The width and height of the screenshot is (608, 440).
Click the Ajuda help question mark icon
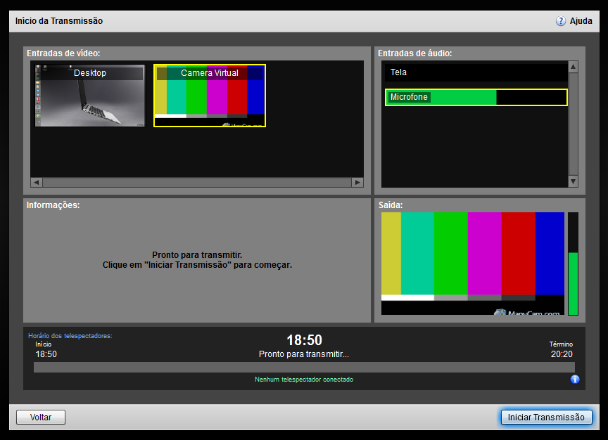(561, 21)
